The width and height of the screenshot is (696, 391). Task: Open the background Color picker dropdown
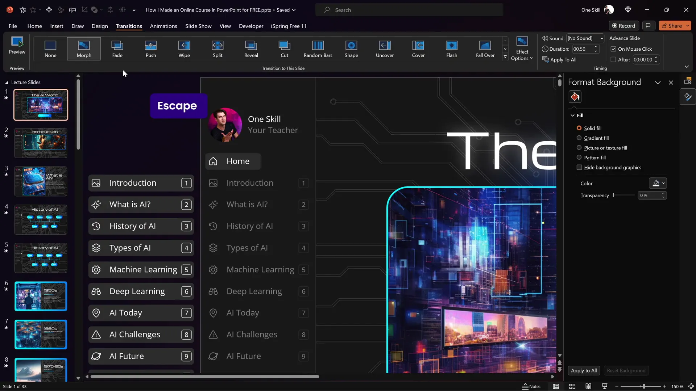click(x=658, y=183)
